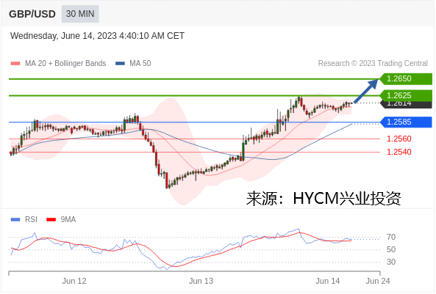Click the 1.2540 support level label
Screen dimensions: 436x294
point(399,152)
